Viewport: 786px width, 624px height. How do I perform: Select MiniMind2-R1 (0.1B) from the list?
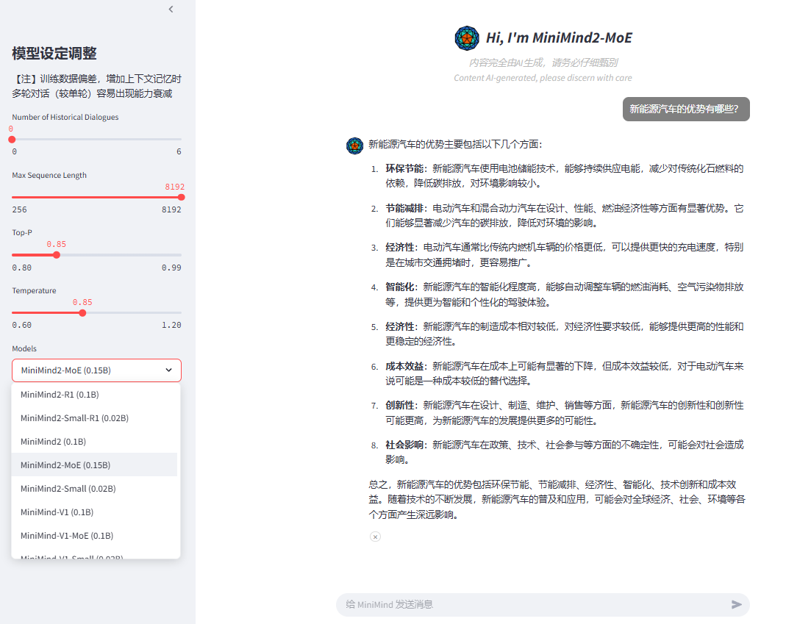click(x=94, y=395)
